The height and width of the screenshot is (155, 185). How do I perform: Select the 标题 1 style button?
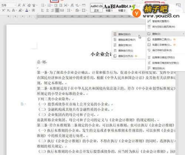(x=109, y=8)
